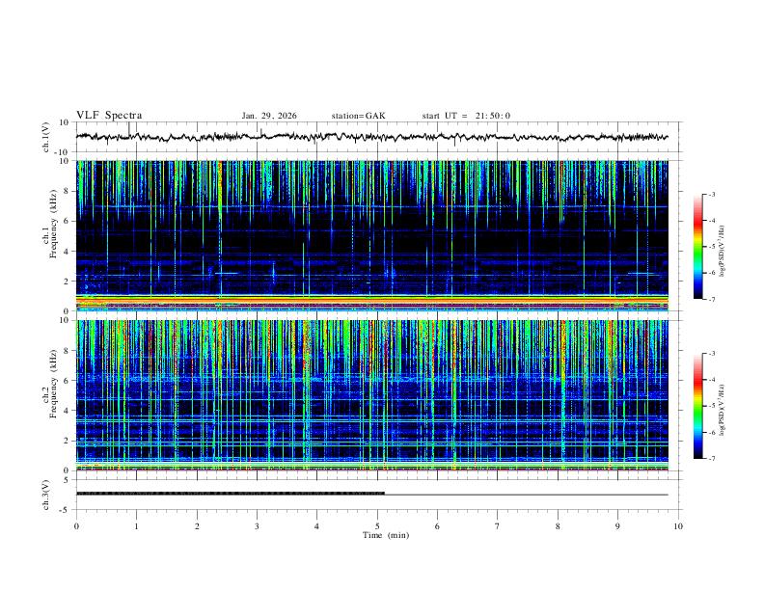Click the time axis tick label '5'
Screen dimensions: 764x590
[x=377, y=526]
